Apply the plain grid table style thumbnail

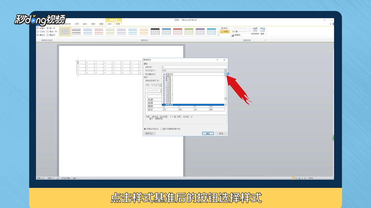point(65,31)
